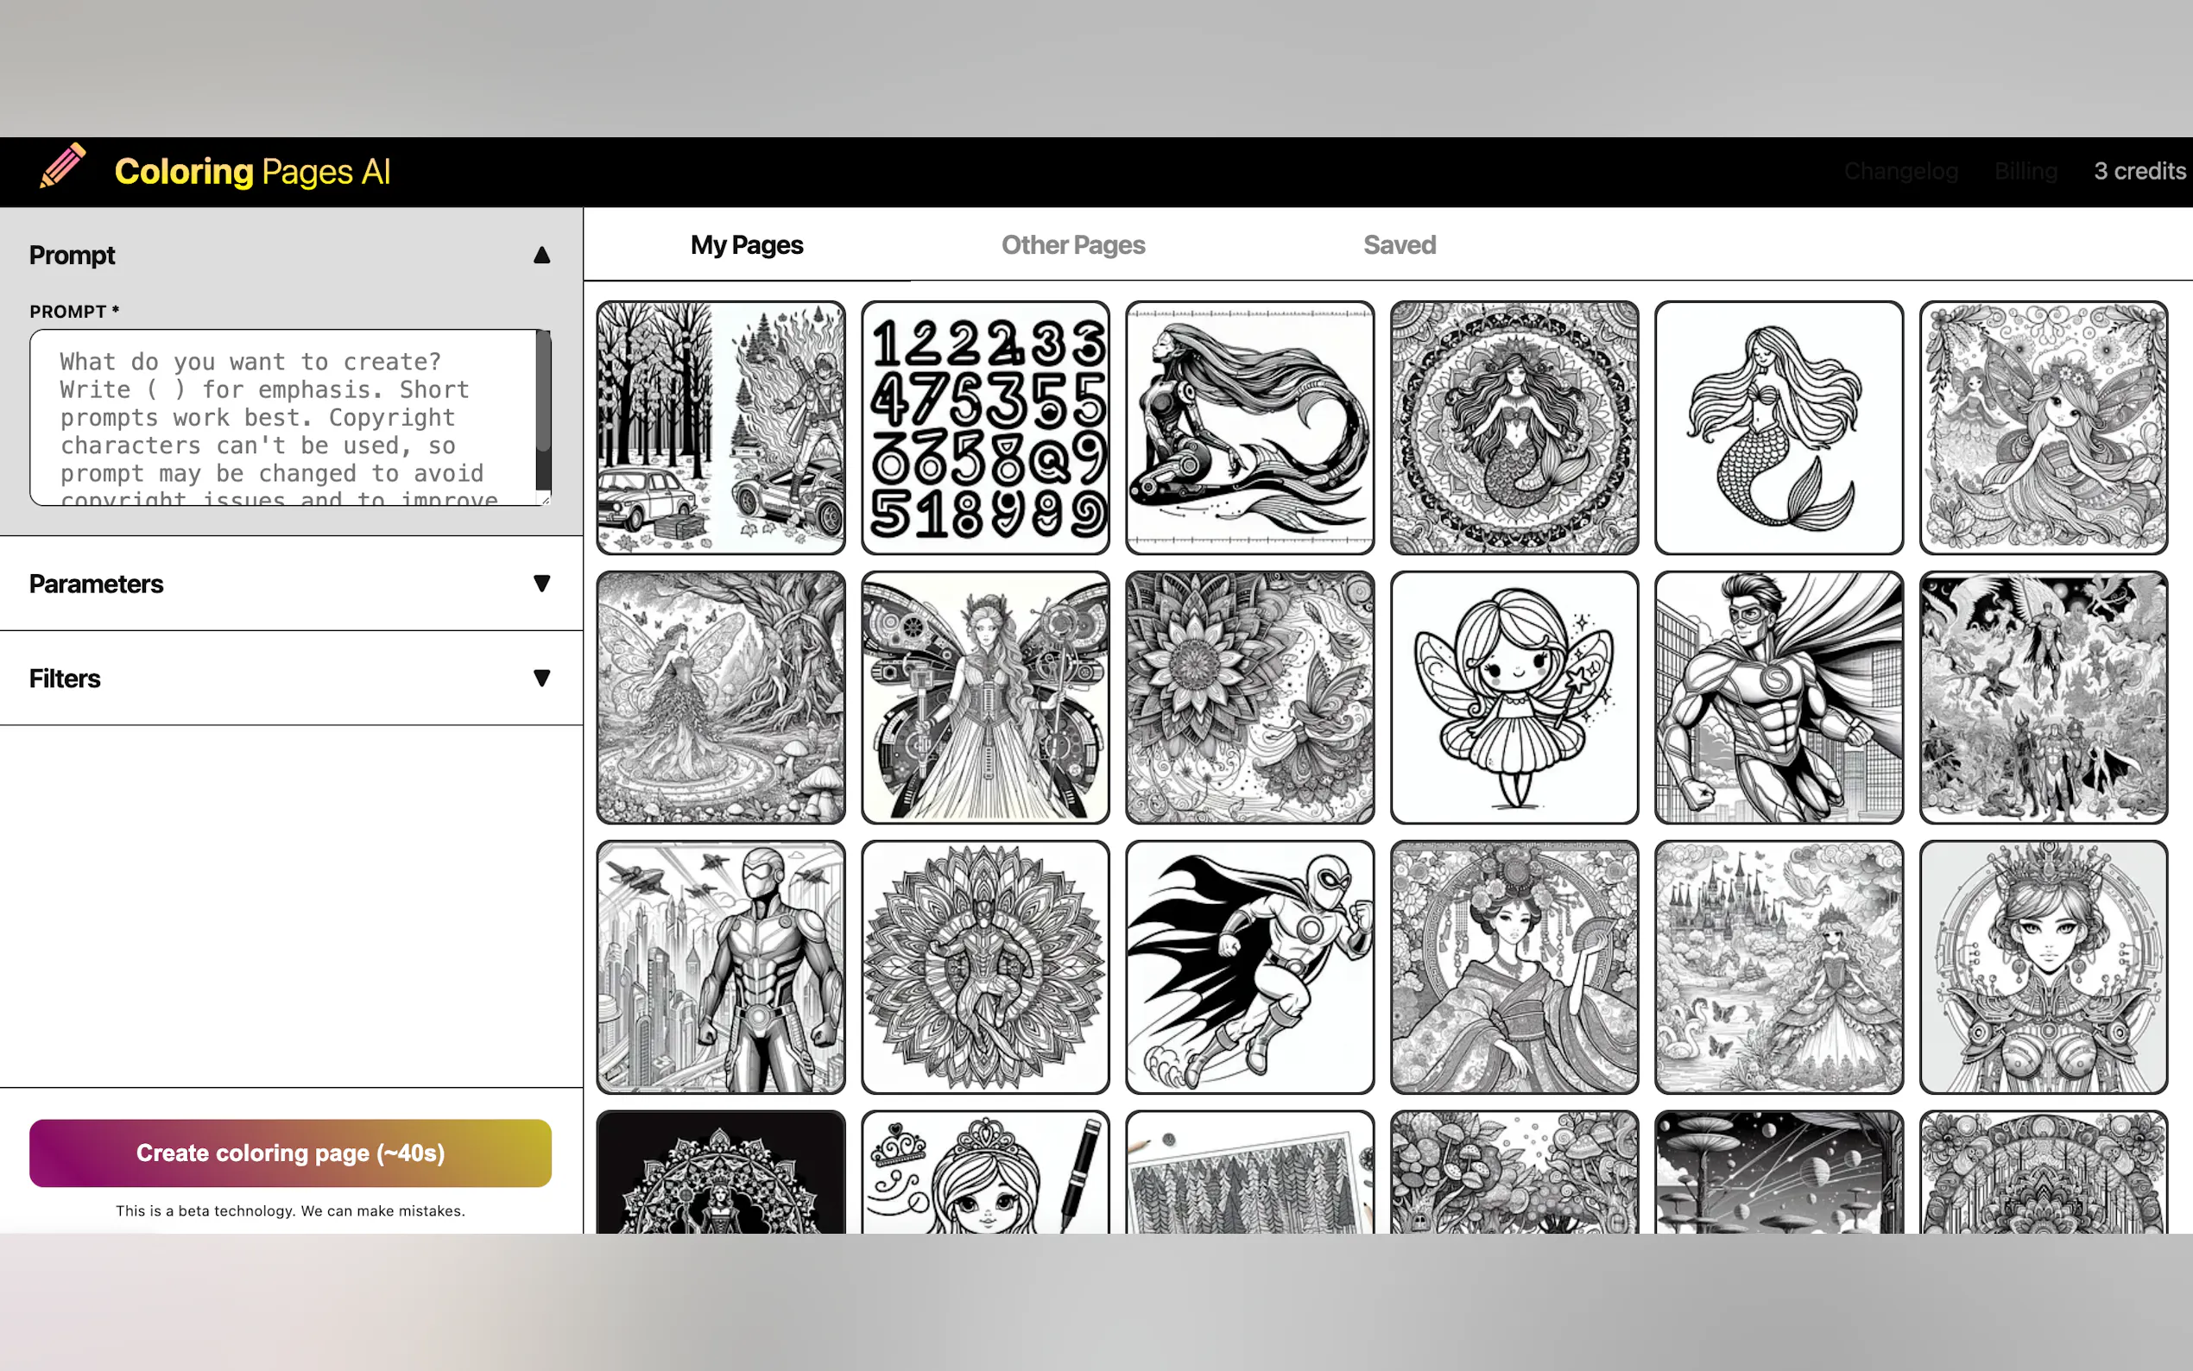Switch to the Other Pages tab
Screen dimensions: 2193x1371
click(x=1072, y=245)
